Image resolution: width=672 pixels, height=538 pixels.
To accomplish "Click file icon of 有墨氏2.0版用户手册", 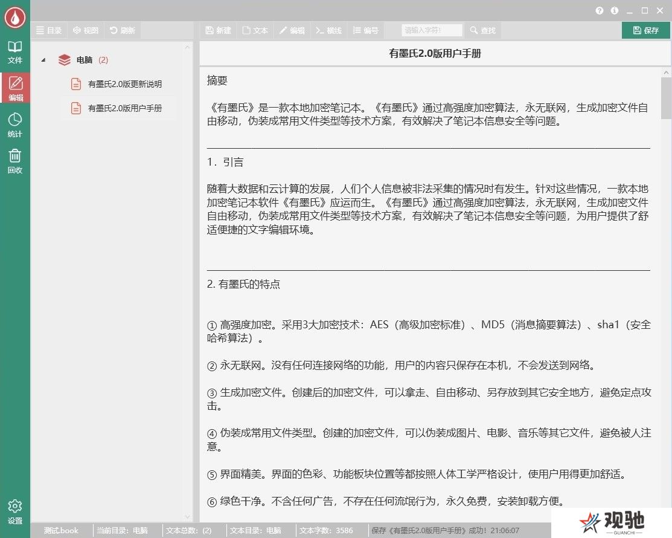I will pos(76,108).
